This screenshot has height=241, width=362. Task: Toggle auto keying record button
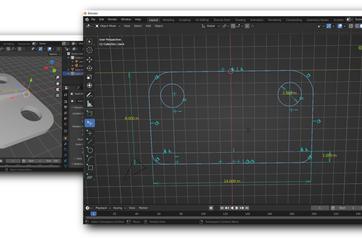point(211,208)
